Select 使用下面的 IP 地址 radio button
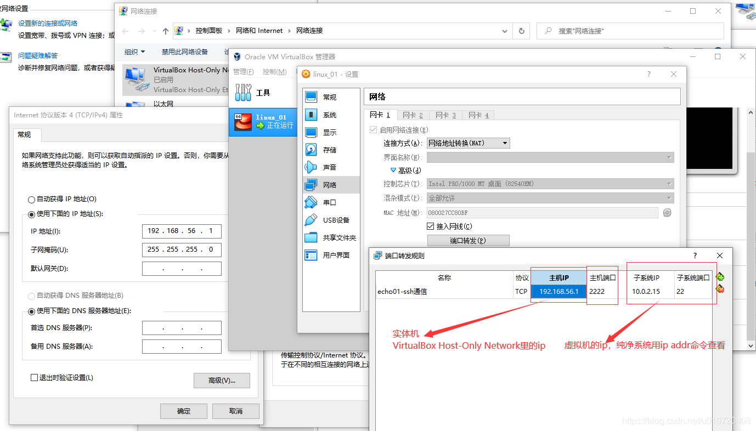 tap(31, 214)
